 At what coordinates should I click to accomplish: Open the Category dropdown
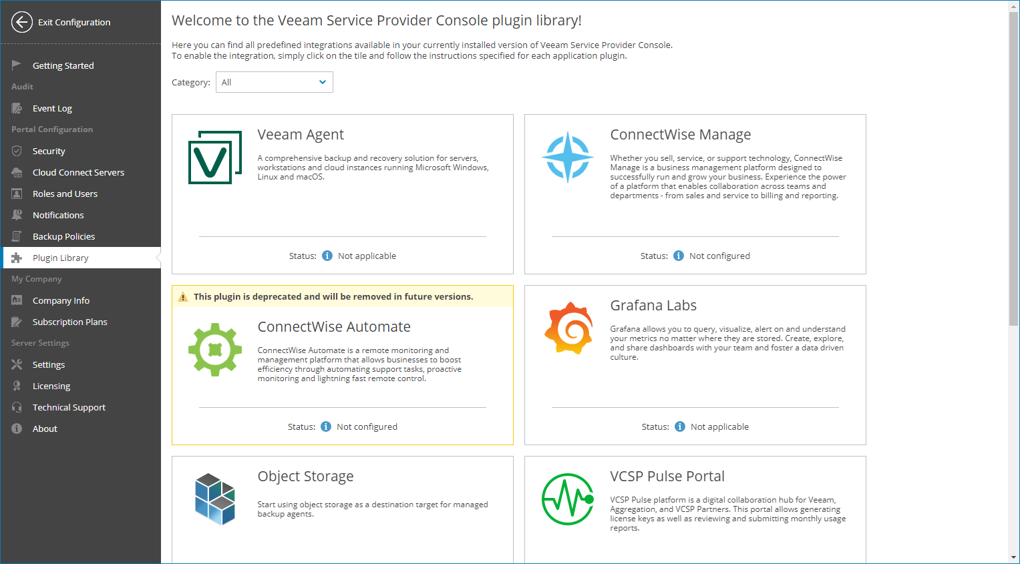click(274, 82)
